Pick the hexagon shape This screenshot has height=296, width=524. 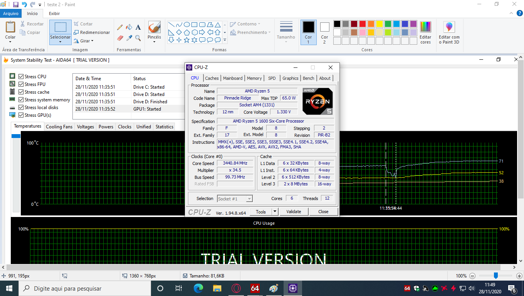pos(194,32)
